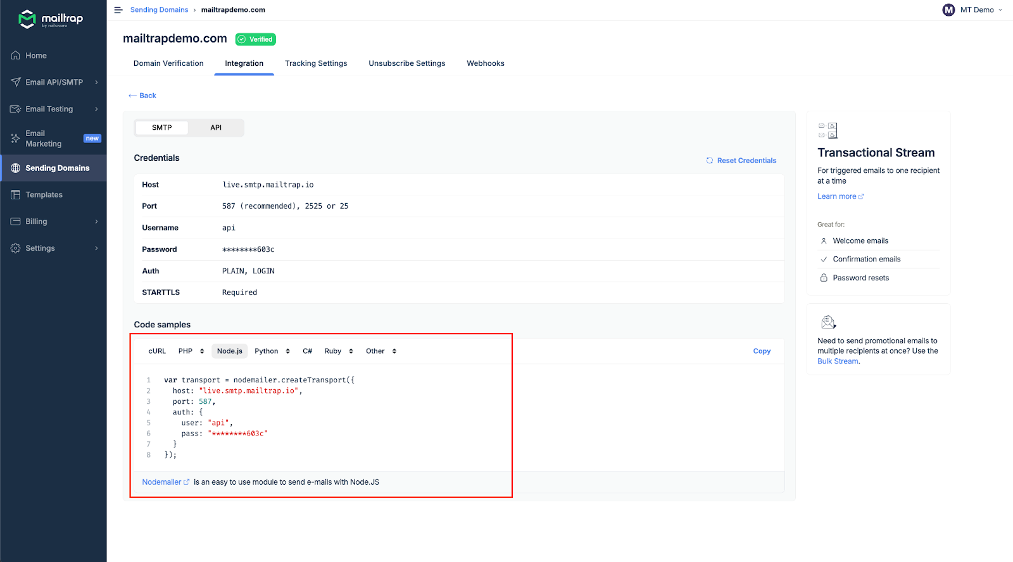1013x562 pixels.
Task: Open Home from the sidebar
Action: click(x=36, y=56)
